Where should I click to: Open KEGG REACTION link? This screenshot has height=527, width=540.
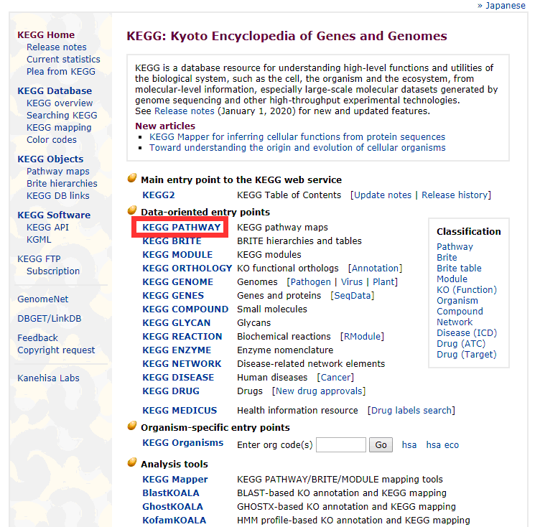(182, 337)
